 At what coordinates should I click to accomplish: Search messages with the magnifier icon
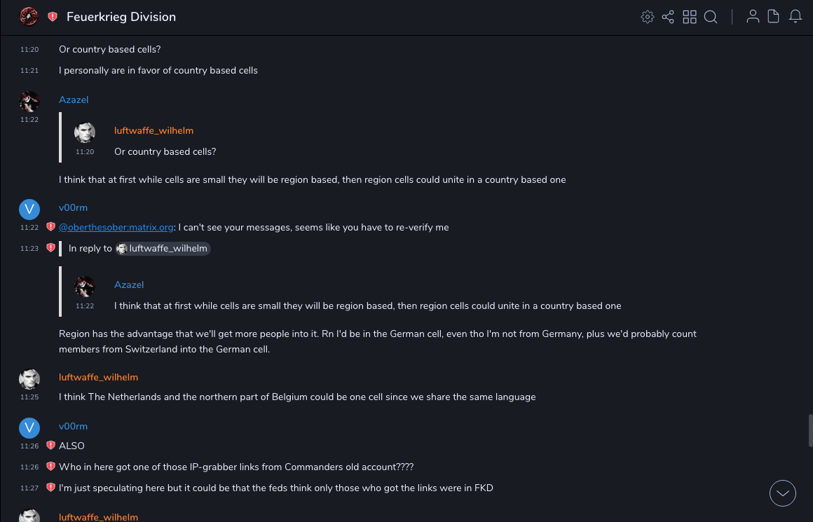pyautogui.click(x=711, y=17)
